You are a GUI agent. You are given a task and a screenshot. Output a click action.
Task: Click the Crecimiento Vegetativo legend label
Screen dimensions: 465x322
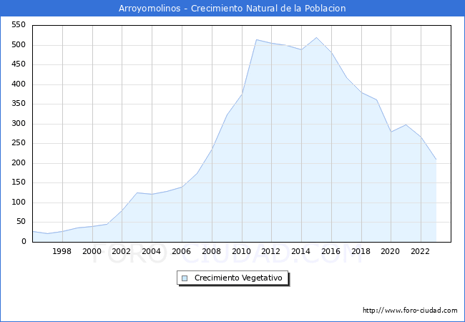click(238, 278)
